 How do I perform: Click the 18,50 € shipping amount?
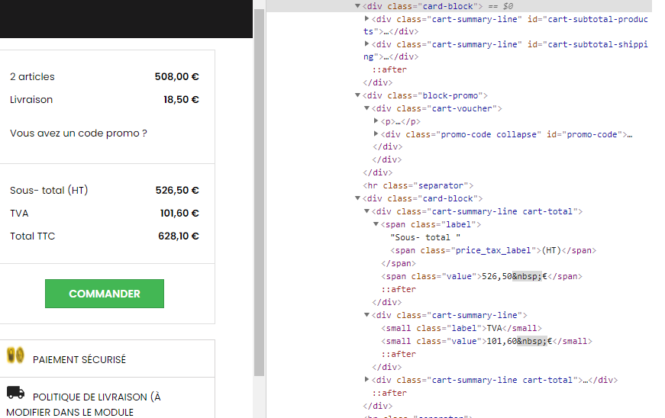182,99
